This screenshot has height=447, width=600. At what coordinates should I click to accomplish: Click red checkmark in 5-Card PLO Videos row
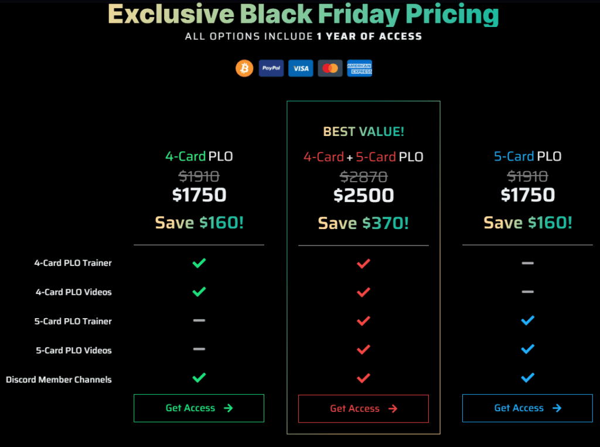pyautogui.click(x=363, y=350)
